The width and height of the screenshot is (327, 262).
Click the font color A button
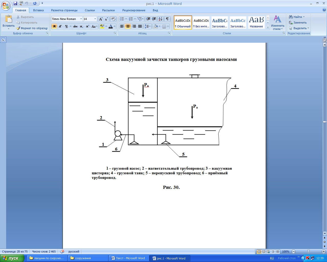[x=110, y=26]
